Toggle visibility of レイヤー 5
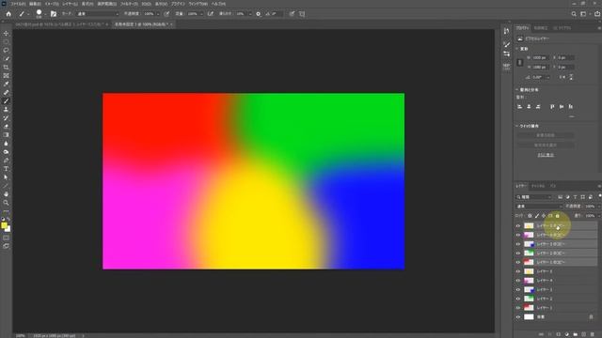The image size is (602, 338). [x=518, y=271]
